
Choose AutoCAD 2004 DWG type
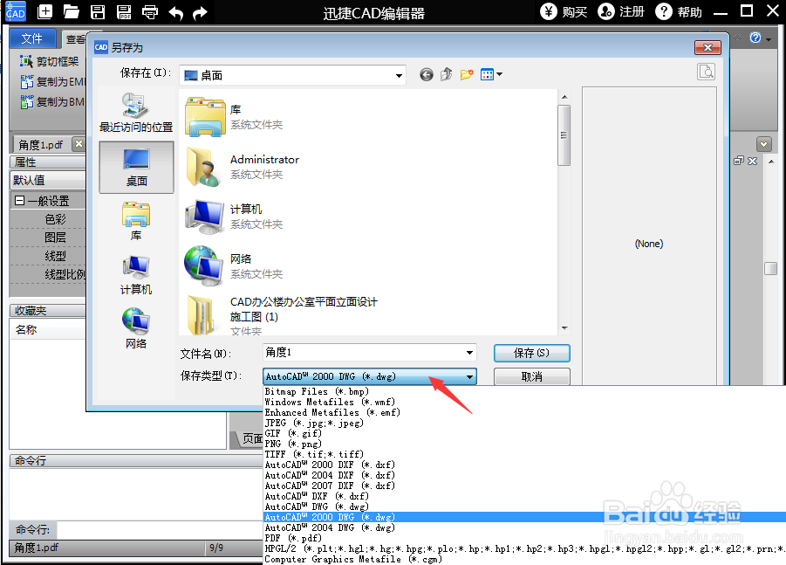330,527
